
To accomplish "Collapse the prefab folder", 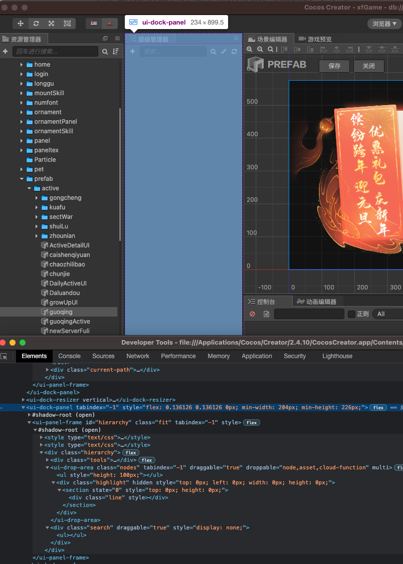I will coord(22,179).
